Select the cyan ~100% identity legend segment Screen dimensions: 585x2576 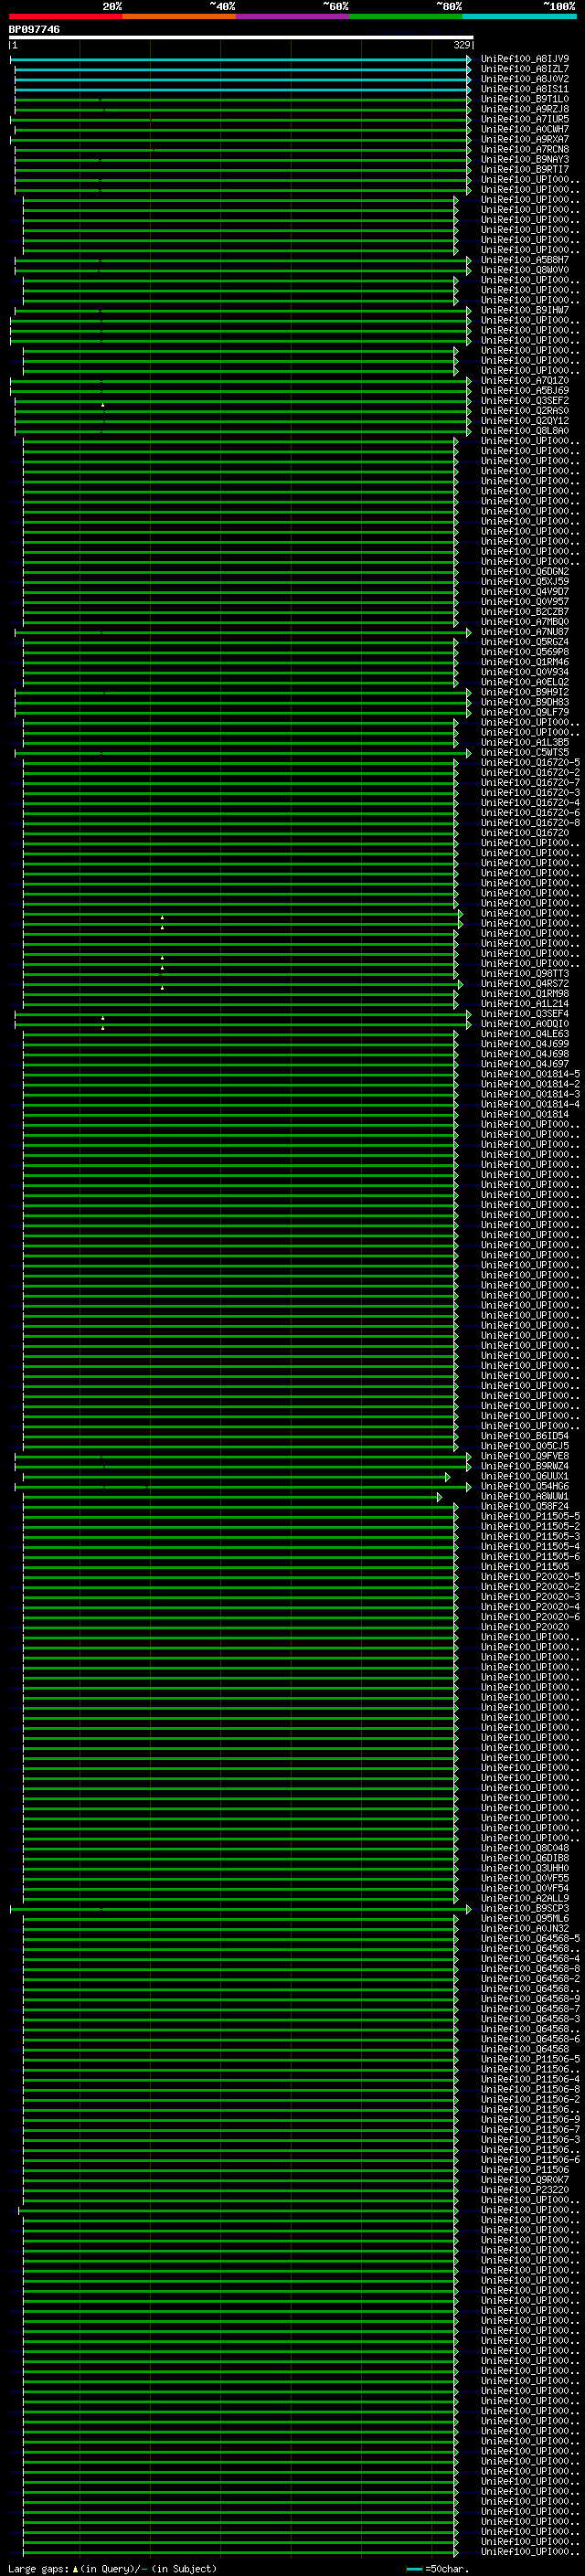tap(520, 16)
